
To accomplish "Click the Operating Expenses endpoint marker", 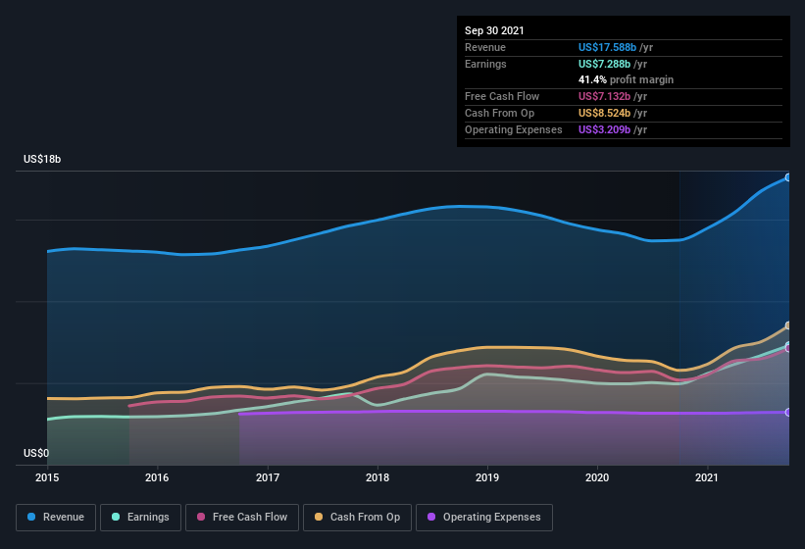I will (x=788, y=412).
